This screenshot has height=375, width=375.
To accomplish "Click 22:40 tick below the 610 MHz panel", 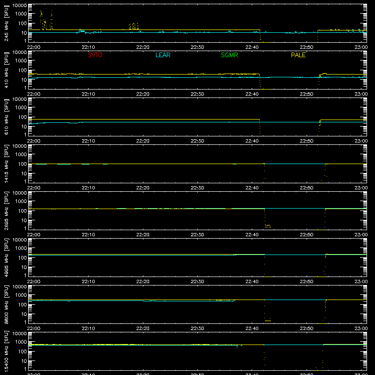I will click(x=252, y=141).
